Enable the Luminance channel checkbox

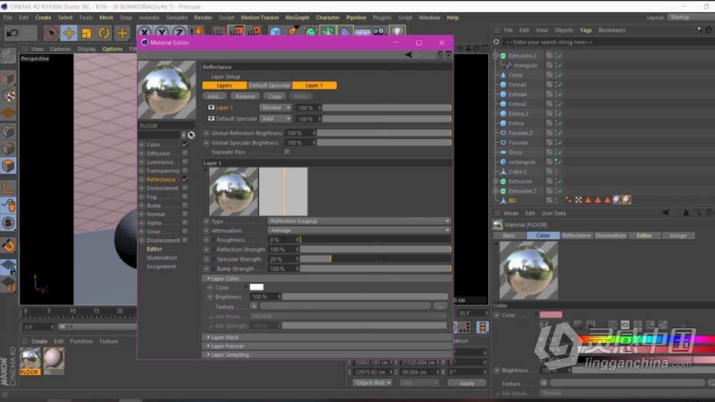coord(185,162)
